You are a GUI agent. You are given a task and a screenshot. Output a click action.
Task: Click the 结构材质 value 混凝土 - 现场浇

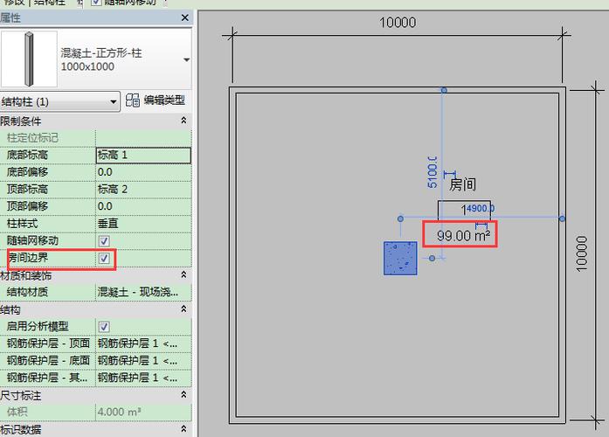pos(142,292)
